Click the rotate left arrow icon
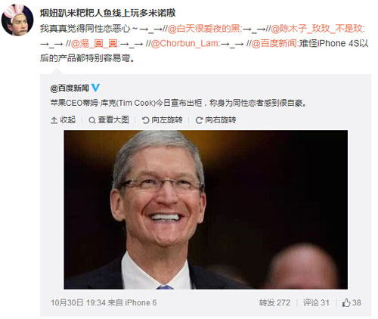Image resolution: width=378 pixels, height=319 pixels. (145, 120)
